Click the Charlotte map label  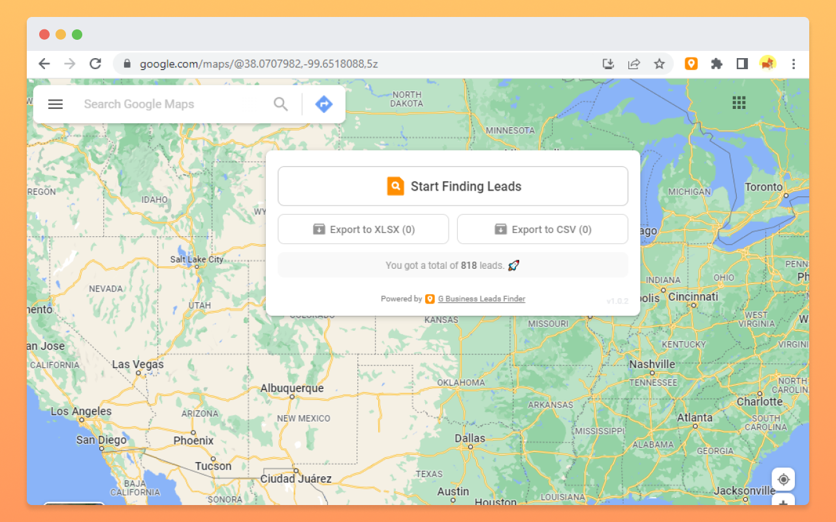pos(760,401)
